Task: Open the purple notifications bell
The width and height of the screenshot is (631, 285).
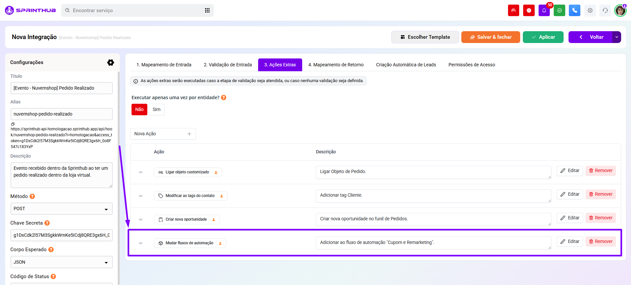Action: point(544,11)
